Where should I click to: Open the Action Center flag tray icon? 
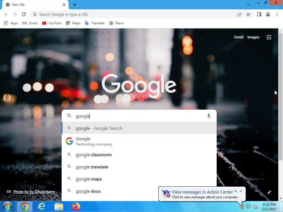point(242,207)
